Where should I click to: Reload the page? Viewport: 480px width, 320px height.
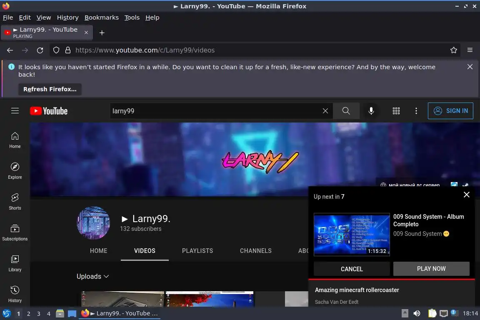point(40,50)
